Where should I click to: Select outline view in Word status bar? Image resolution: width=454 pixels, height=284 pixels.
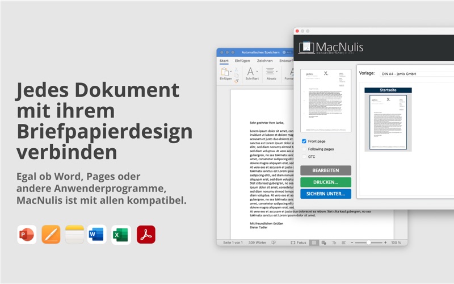coord(334,243)
